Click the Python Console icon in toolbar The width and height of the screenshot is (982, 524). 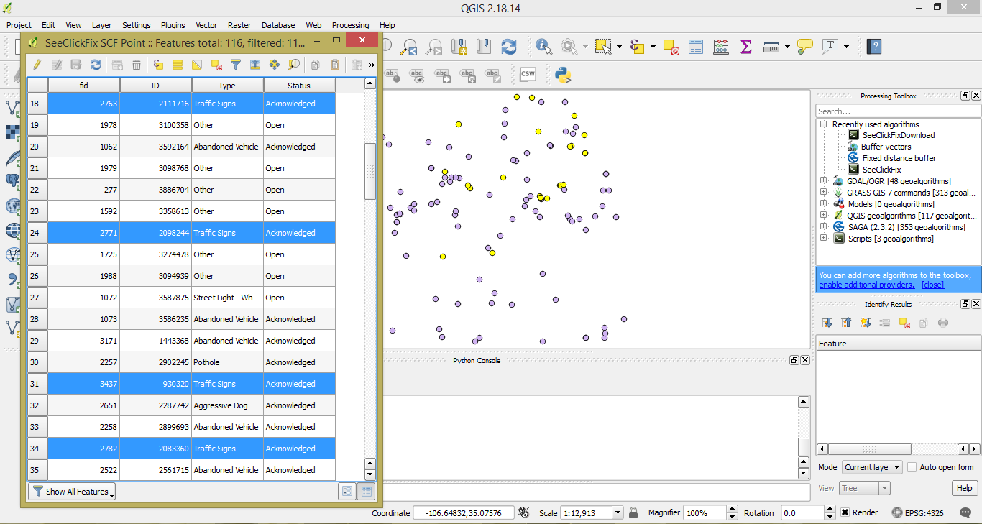pos(563,74)
